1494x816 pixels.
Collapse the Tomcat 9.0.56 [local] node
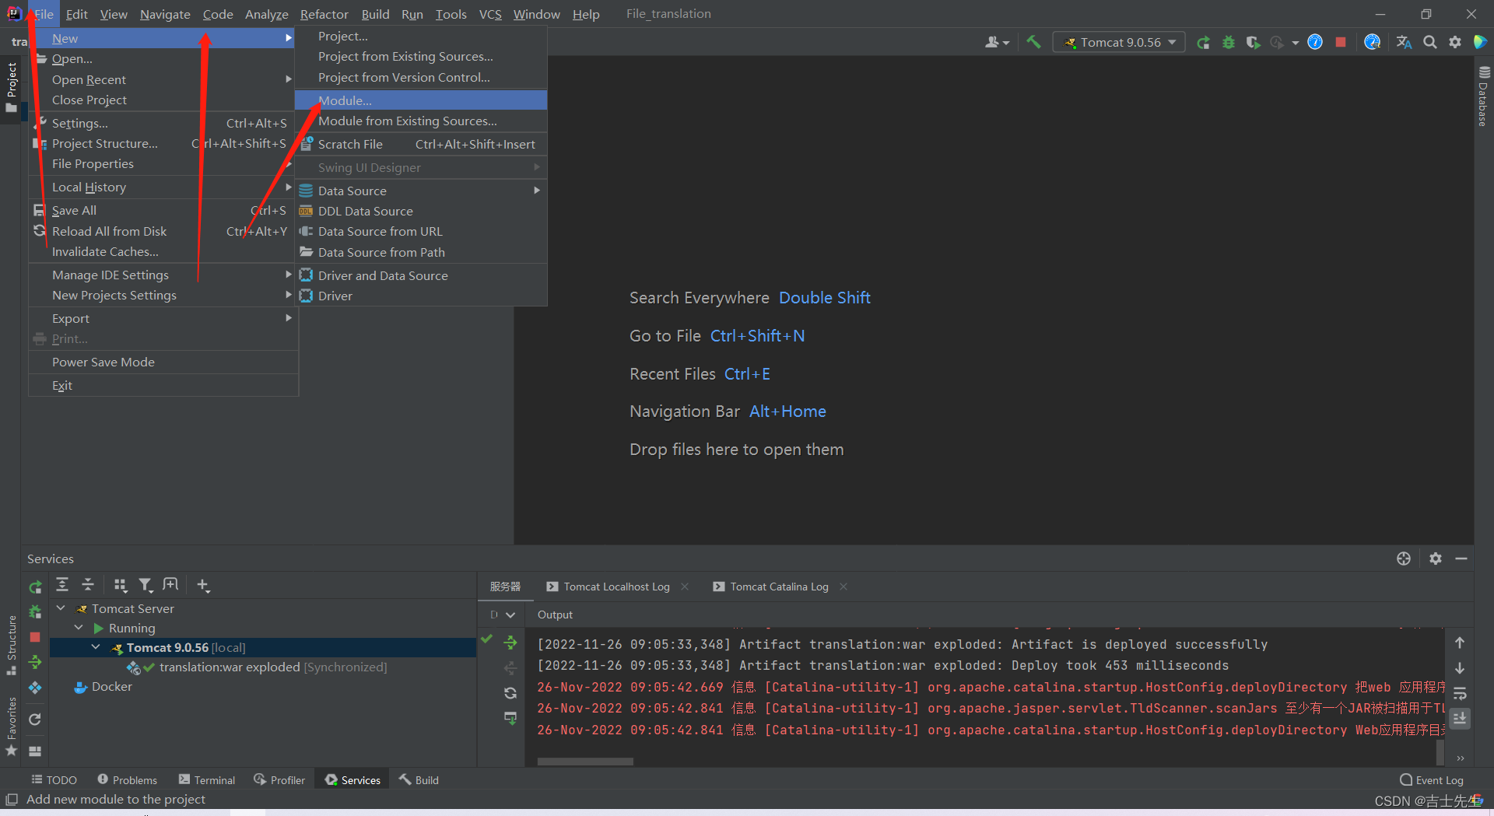coord(96,647)
